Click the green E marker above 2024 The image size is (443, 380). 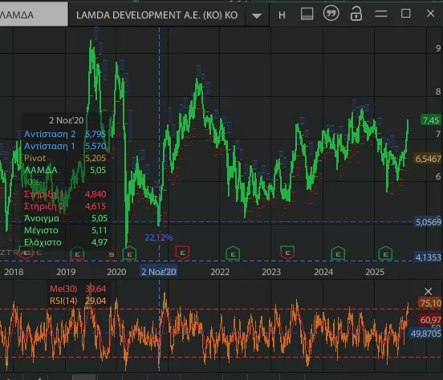pos(338,253)
